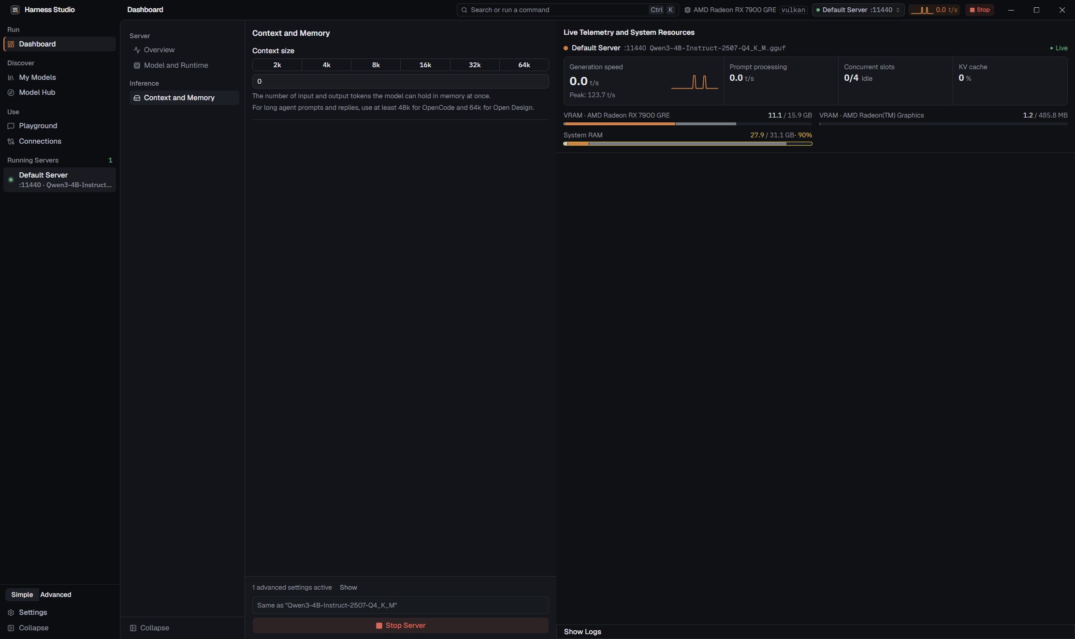The height and width of the screenshot is (639, 1075).
Task: Click the GPU chip icon beside AMD Radeon
Action: coord(687,10)
